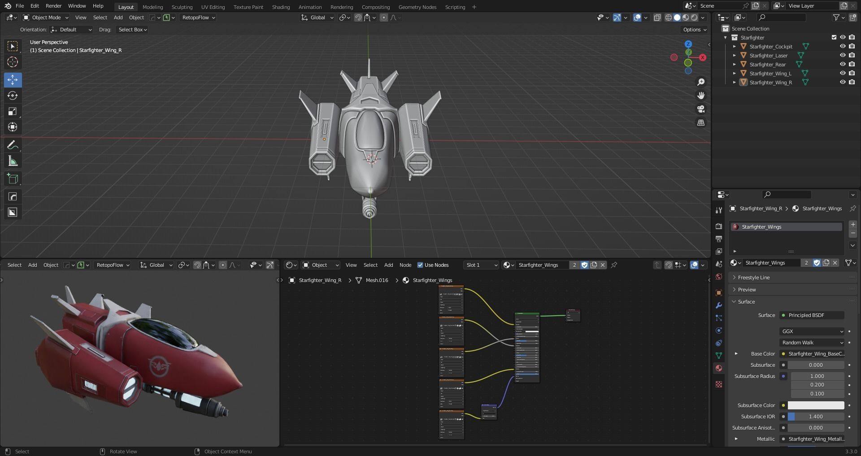Open the Render properties tab
Image resolution: width=861 pixels, height=456 pixels.
719,226
